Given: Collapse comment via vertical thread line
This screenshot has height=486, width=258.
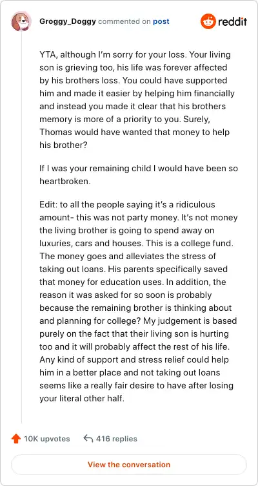Looking at the screenshot, I should point(21,227).
